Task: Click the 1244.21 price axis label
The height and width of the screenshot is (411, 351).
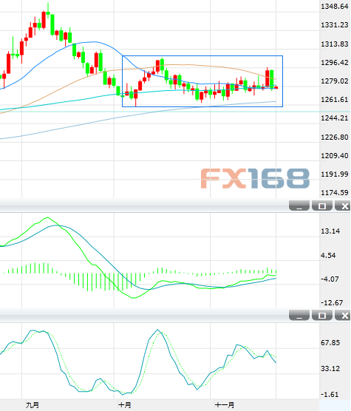Action: (x=335, y=118)
